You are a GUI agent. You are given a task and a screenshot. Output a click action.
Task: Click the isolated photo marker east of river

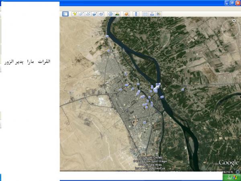tap(183, 89)
